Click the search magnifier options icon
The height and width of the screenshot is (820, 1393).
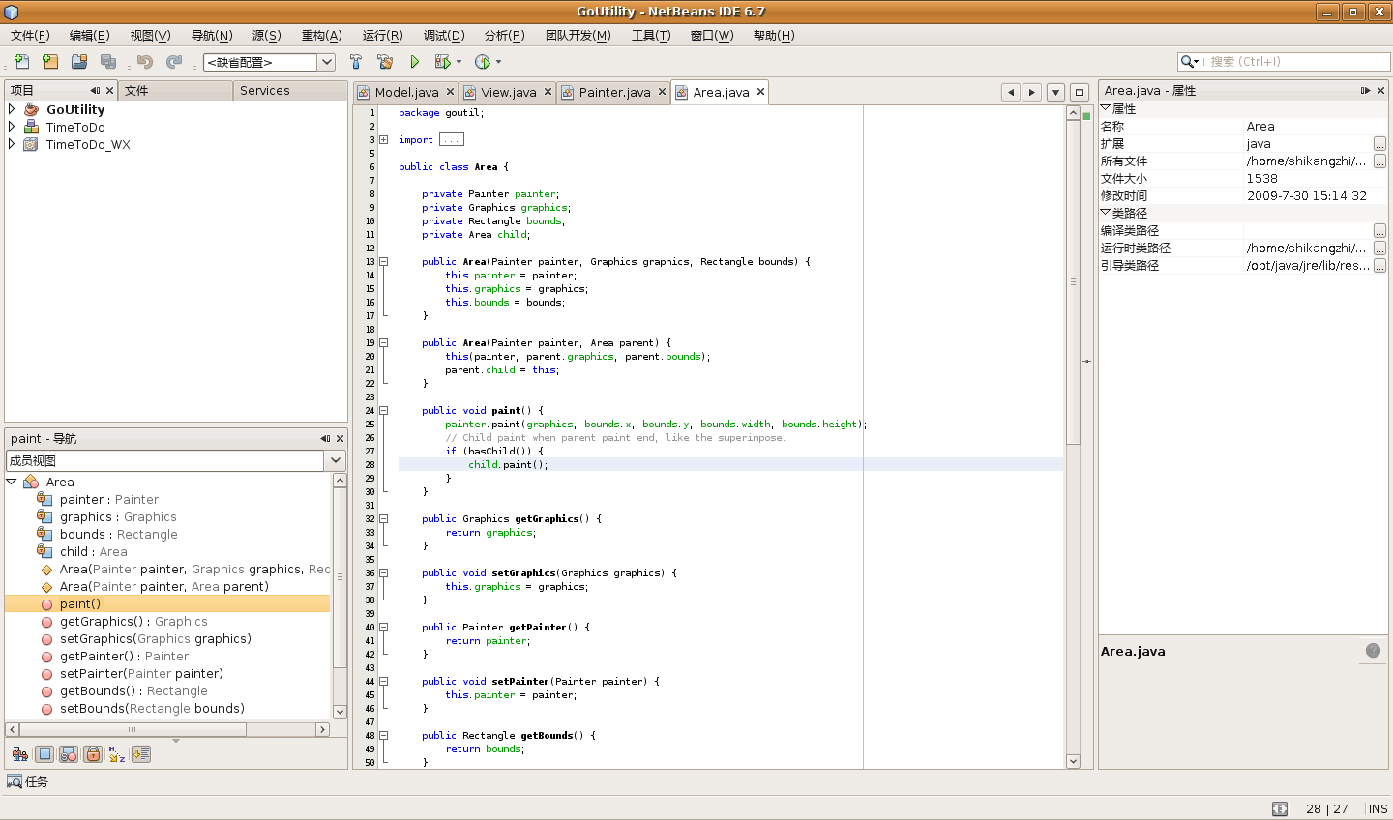click(1189, 61)
